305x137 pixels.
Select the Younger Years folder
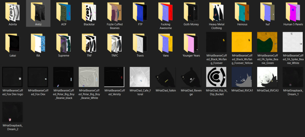click(x=191, y=43)
